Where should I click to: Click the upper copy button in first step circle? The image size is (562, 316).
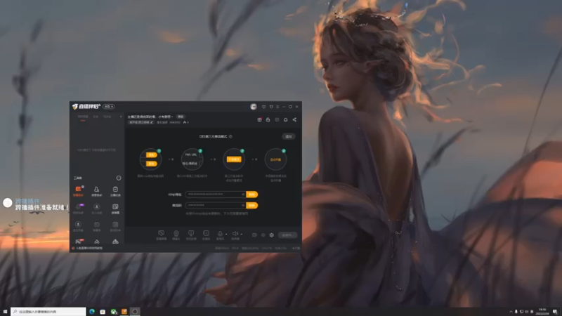151,154
